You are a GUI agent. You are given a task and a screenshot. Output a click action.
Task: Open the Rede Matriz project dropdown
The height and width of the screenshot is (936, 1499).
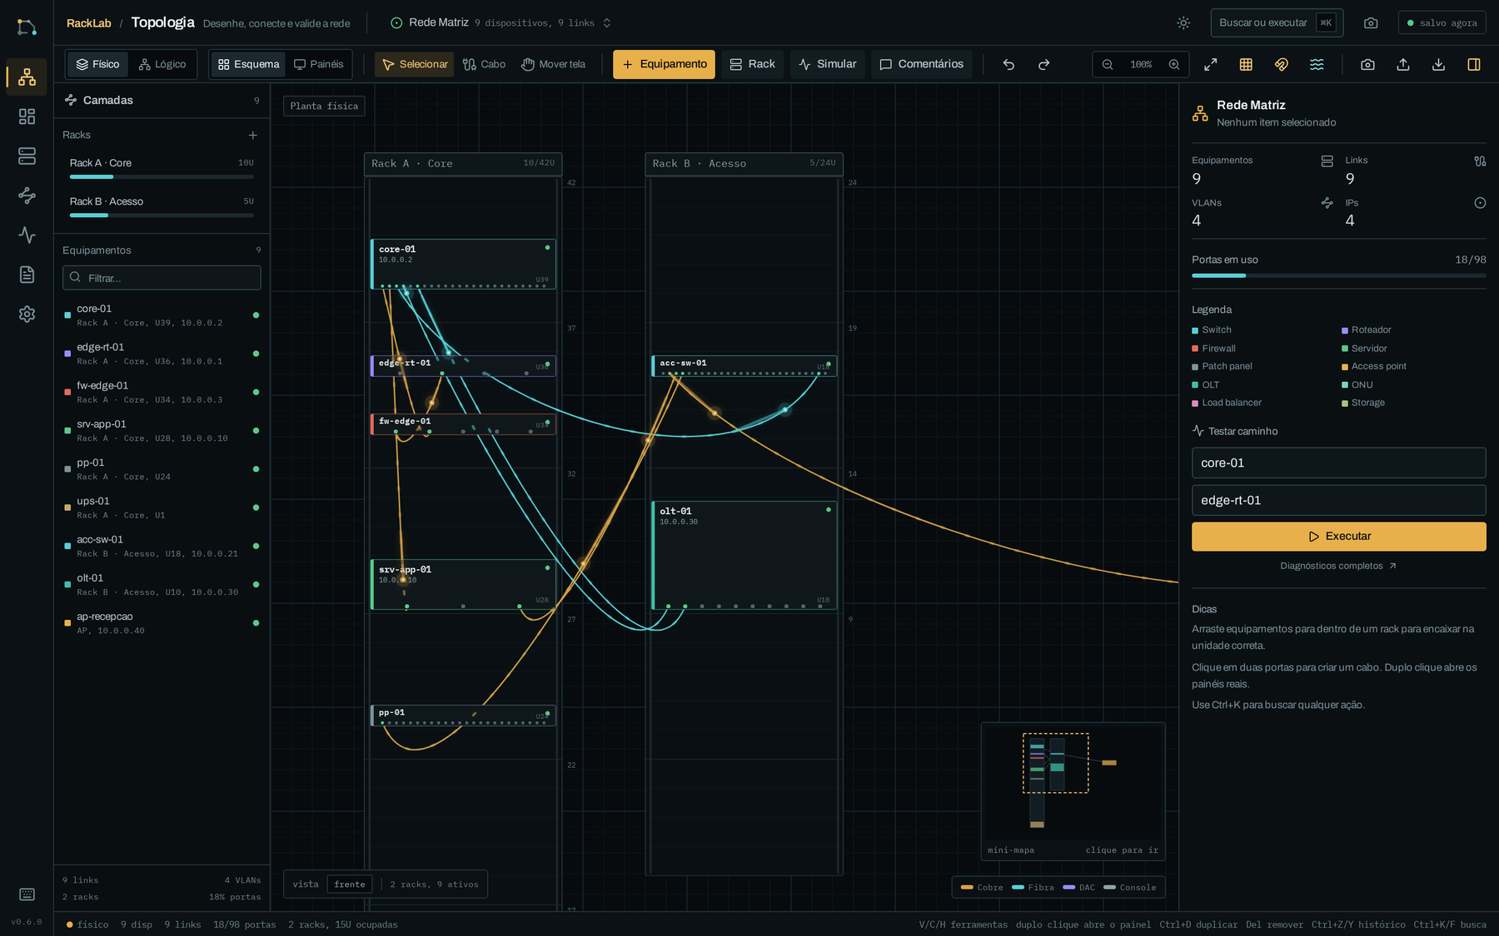(x=501, y=22)
